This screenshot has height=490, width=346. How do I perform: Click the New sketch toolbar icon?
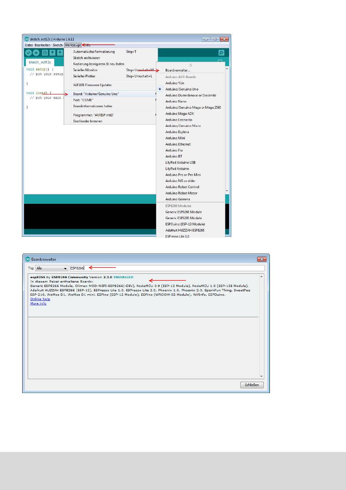[x=45, y=53]
